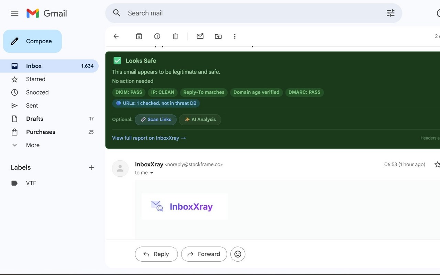Click the green Looks Safe checkmark
Image resolution: width=440 pixels, height=275 pixels.
coord(117,61)
